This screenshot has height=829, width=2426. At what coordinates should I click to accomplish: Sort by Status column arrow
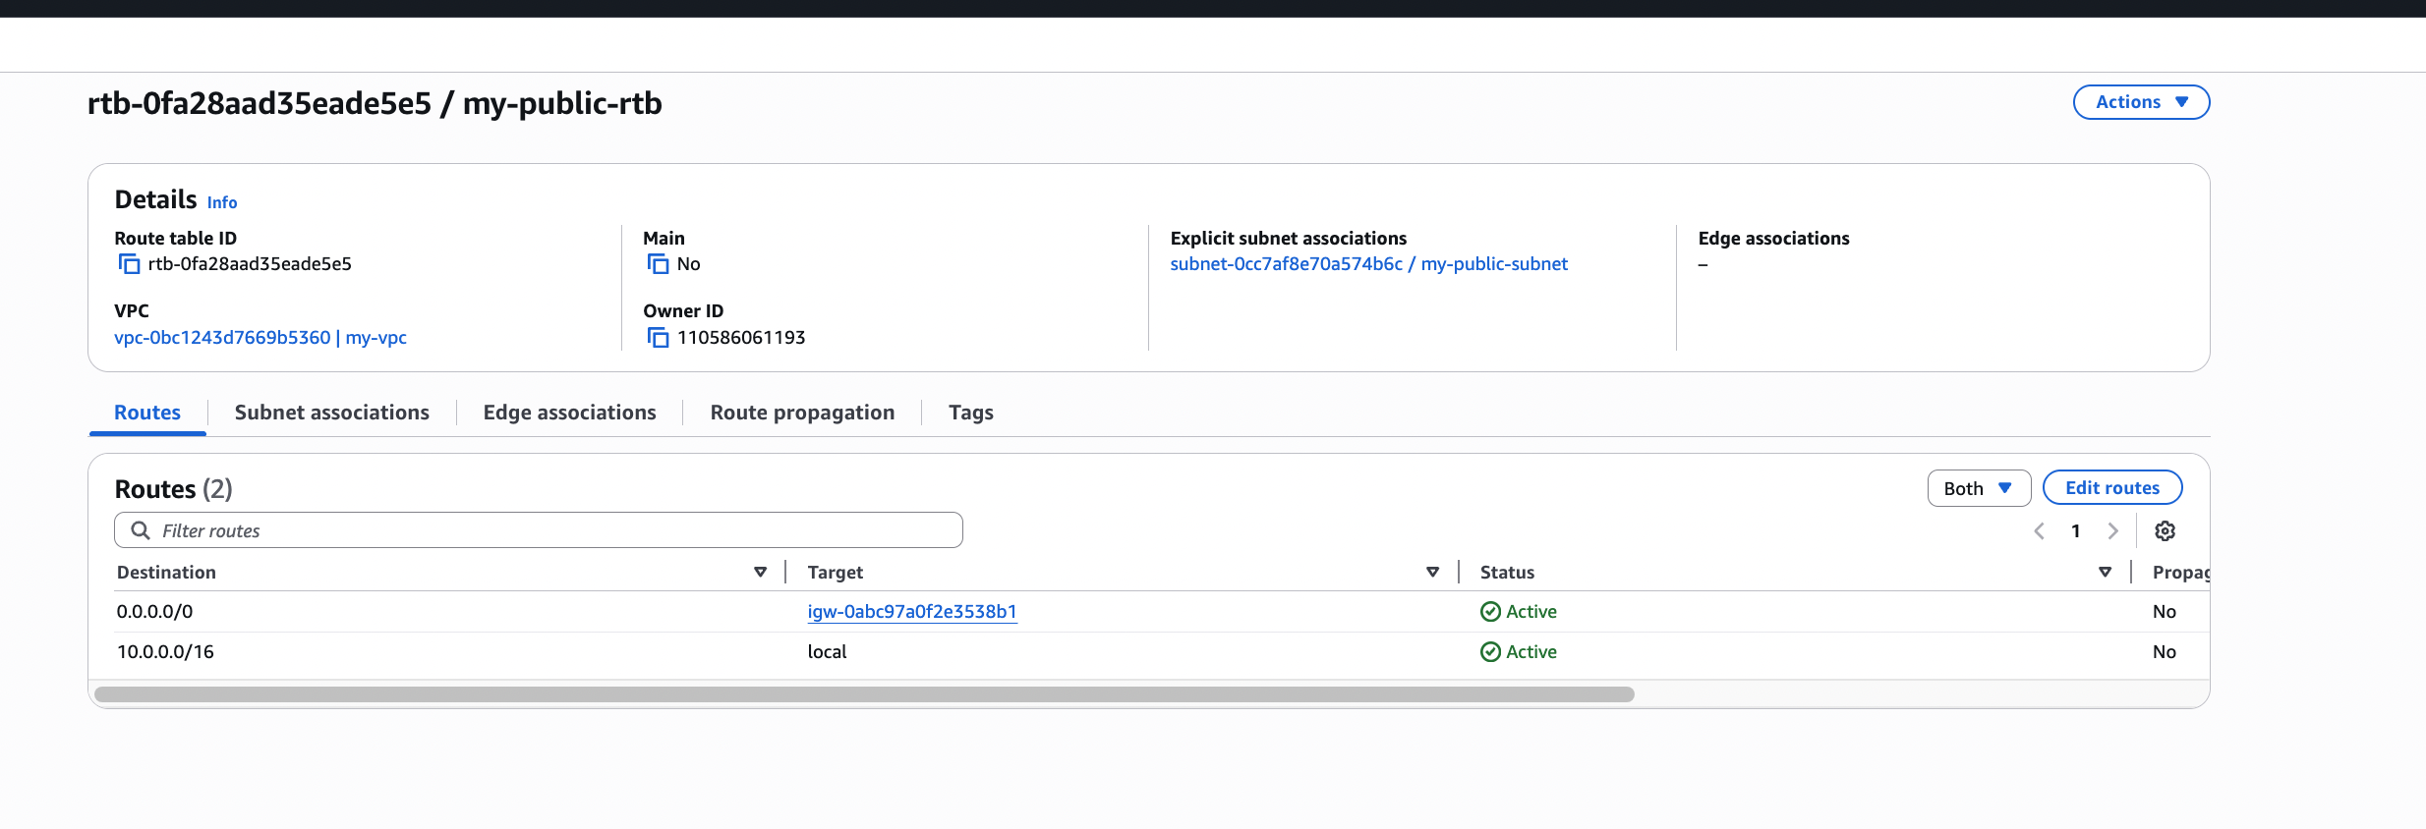click(x=2105, y=572)
